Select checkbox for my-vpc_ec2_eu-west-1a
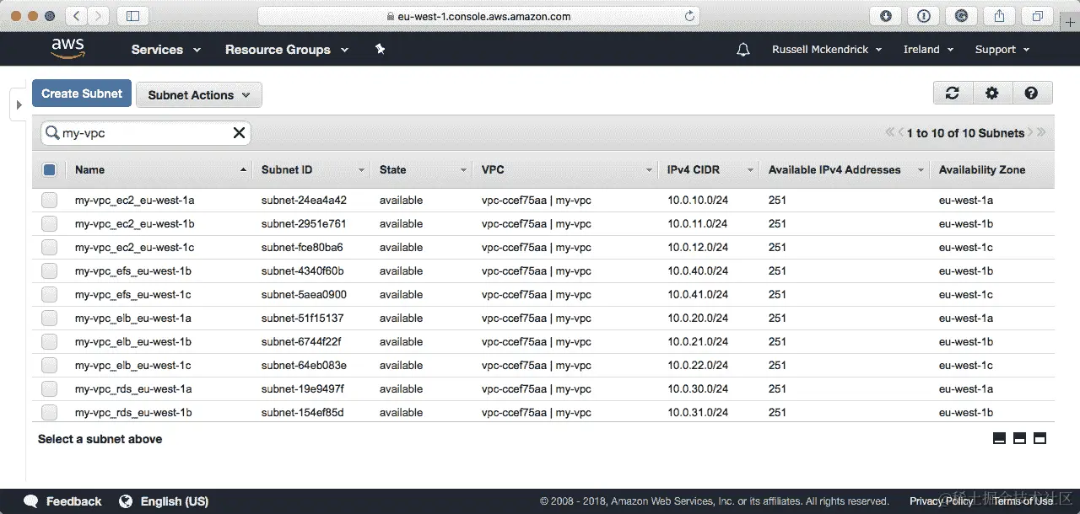 click(x=49, y=201)
